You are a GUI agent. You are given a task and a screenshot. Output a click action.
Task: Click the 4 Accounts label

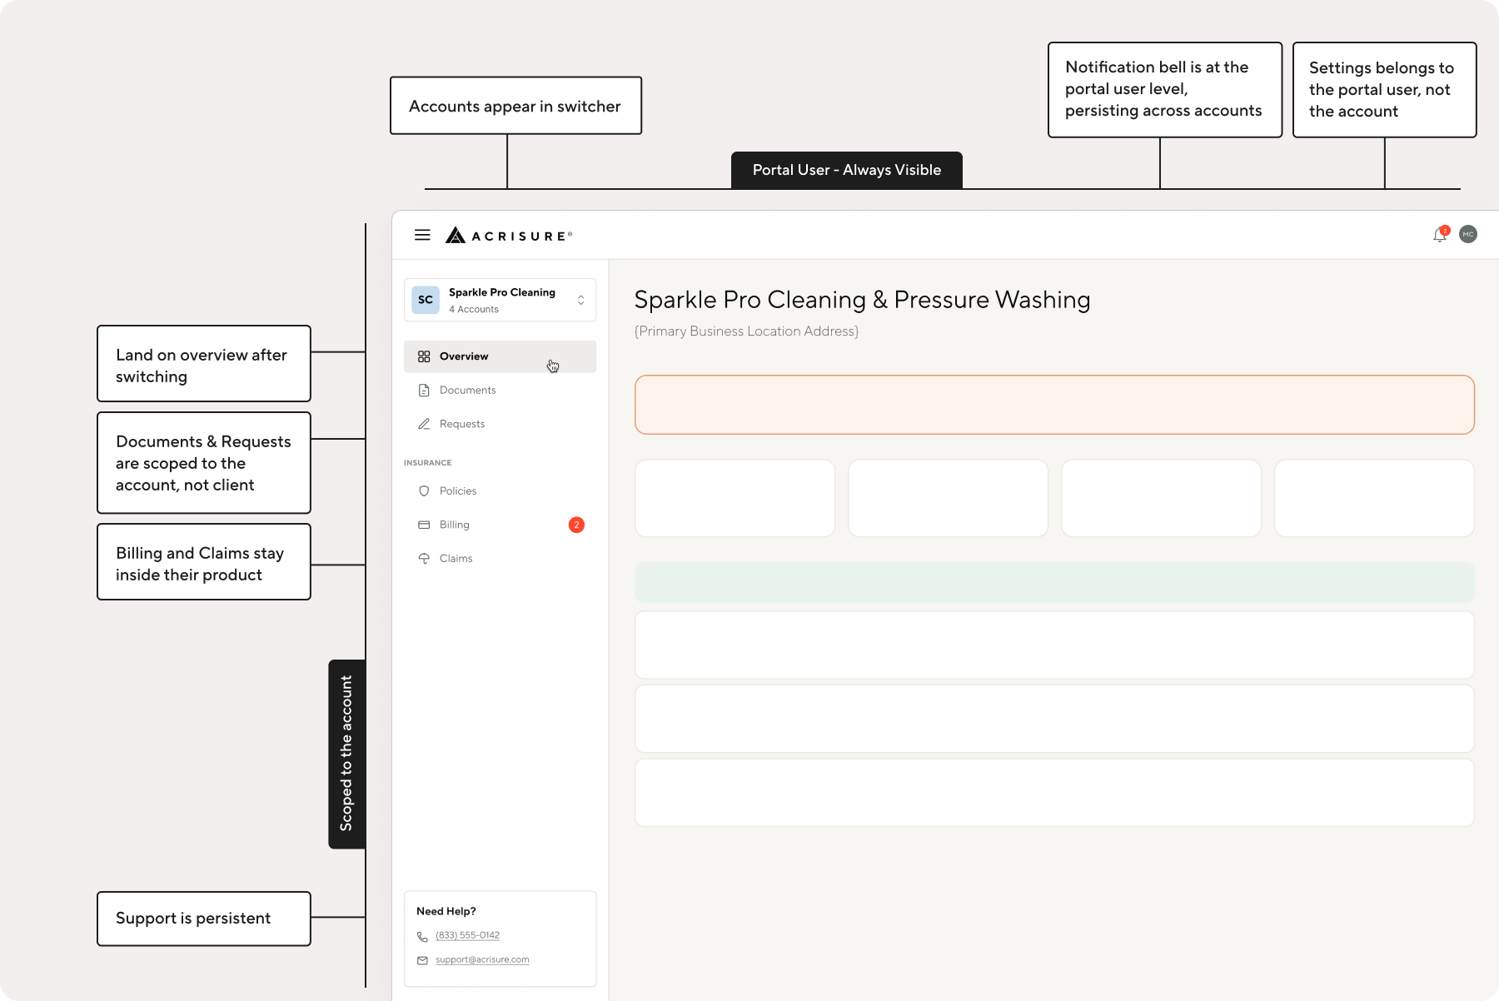(x=474, y=309)
